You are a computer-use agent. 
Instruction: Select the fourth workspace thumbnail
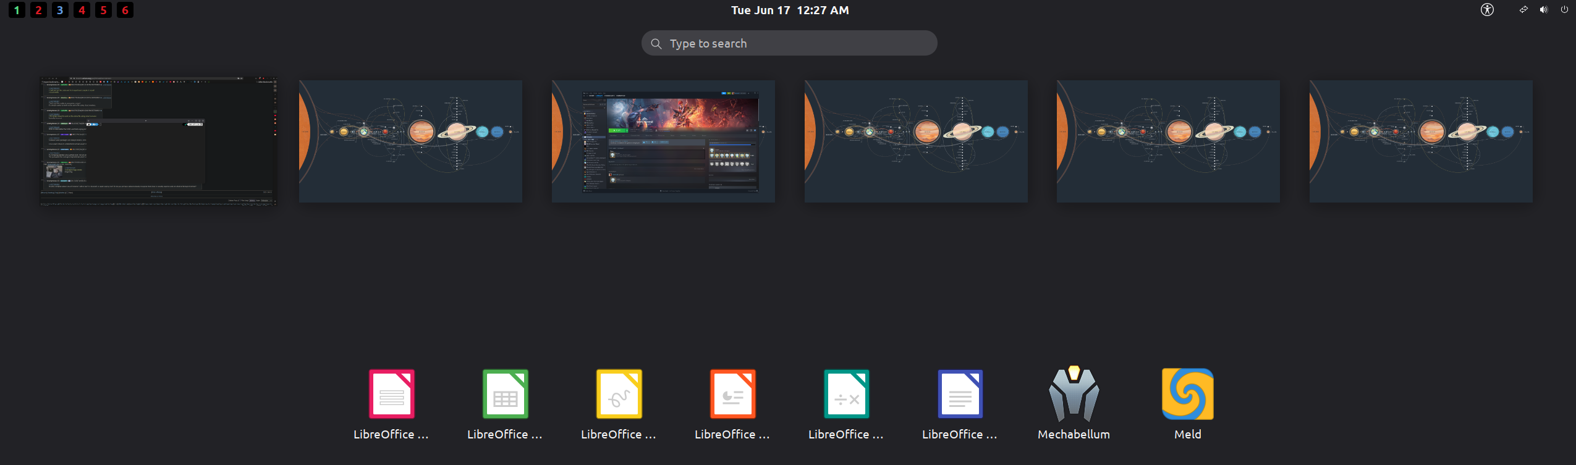point(916,141)
